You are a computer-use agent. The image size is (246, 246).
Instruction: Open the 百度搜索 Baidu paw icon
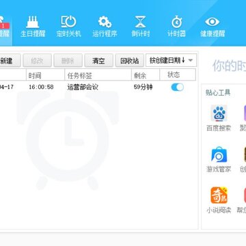tap(219, 113)
